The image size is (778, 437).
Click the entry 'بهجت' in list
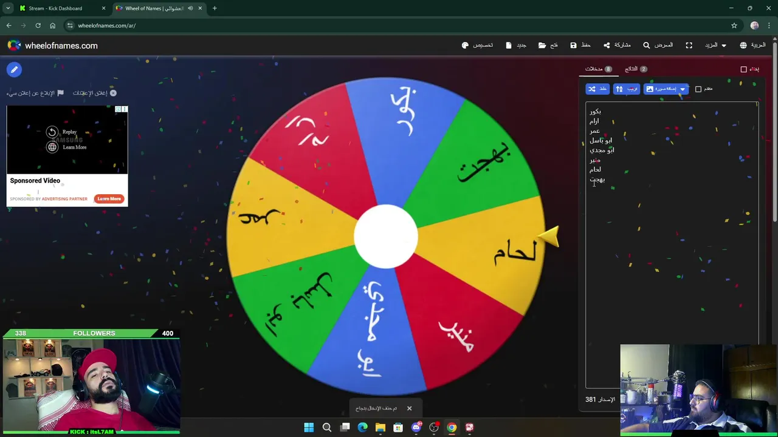pyautogui.click(x=597, y=180)
